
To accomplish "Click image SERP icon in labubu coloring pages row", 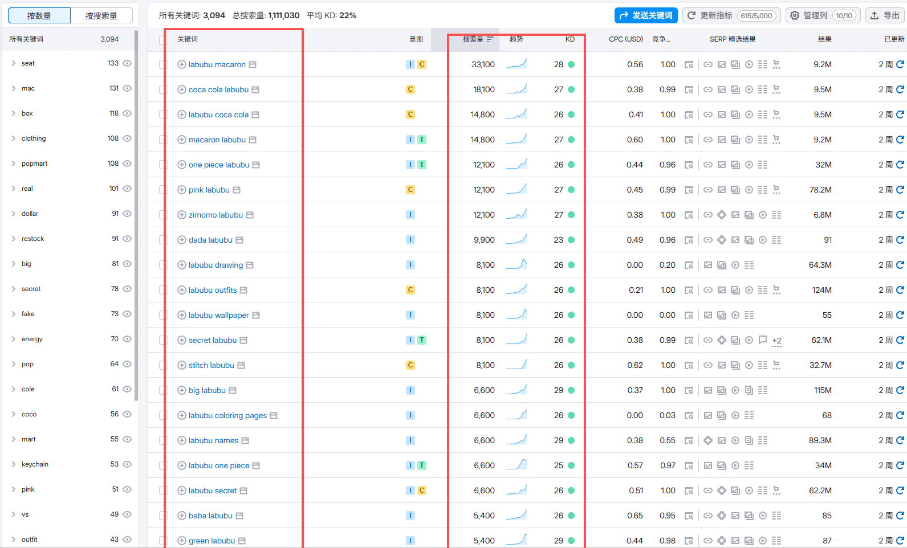I will (707, 415).
